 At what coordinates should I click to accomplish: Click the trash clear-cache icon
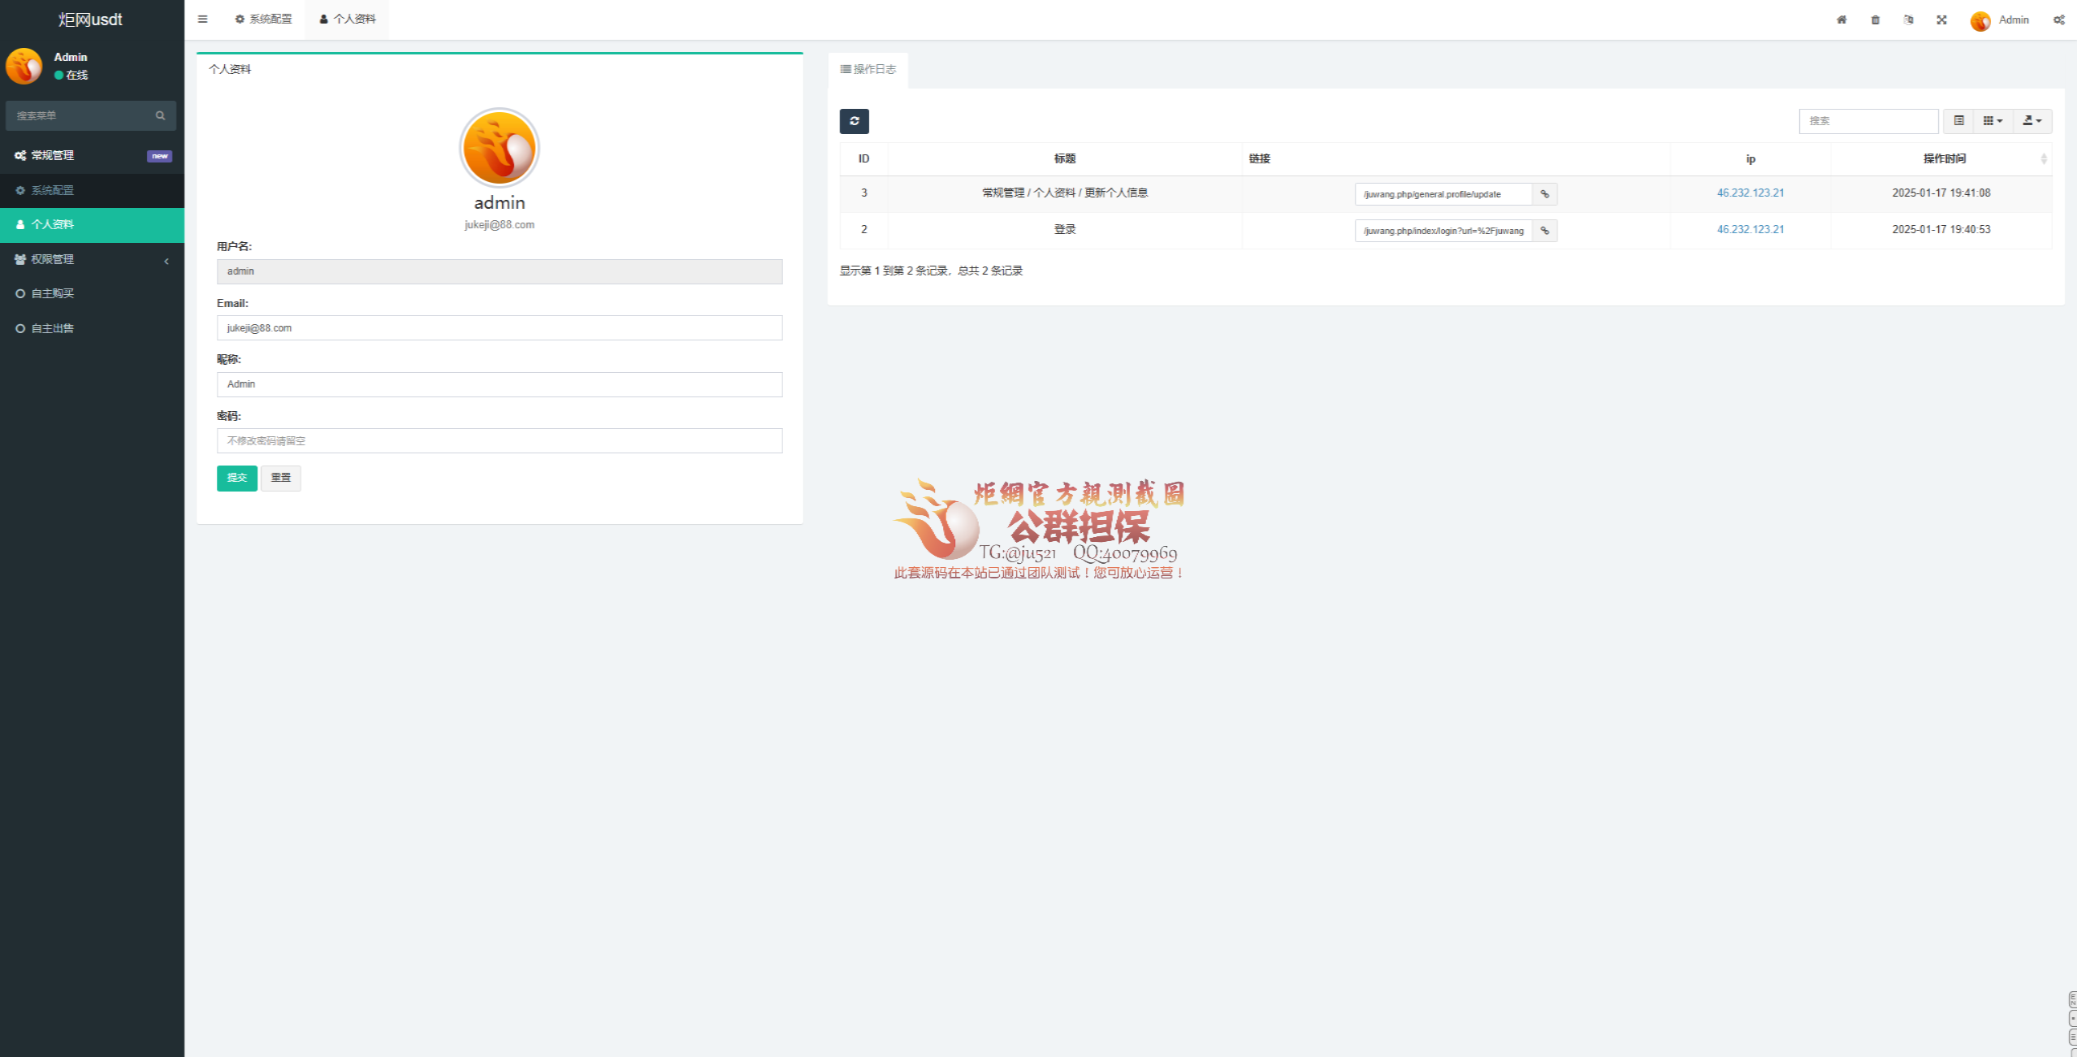1875,19
